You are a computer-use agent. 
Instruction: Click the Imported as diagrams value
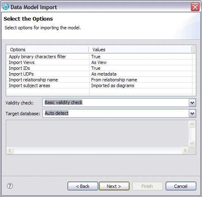(x=113, y=85)
